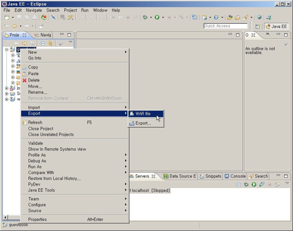Select Close Project in context menu
Image resolution: width=293 pixels, height=231 pixels.
75,129
